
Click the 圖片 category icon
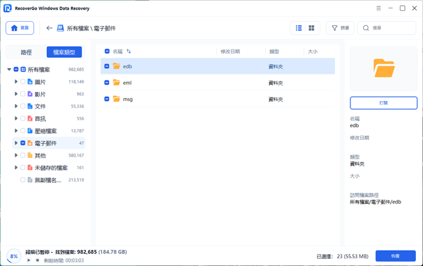click(x=30, y=82)
